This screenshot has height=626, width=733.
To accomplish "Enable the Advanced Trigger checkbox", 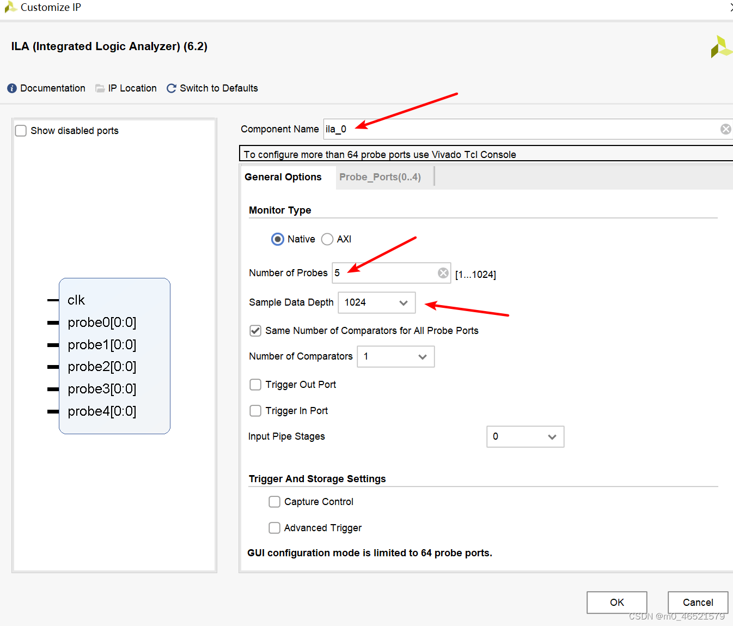I will (x=274, y=528).
